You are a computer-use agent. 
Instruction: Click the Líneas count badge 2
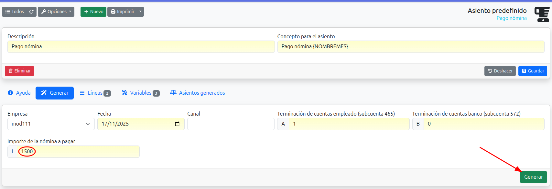click(x=107, y=93)
